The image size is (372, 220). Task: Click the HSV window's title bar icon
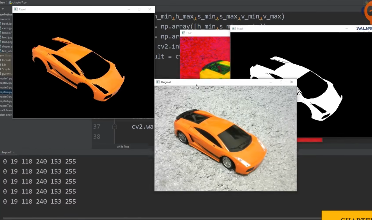pyautogui.click(x=183, y=33)
